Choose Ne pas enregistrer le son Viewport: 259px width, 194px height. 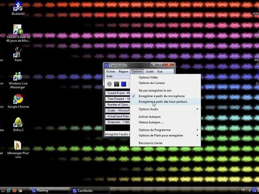[165, 91]
